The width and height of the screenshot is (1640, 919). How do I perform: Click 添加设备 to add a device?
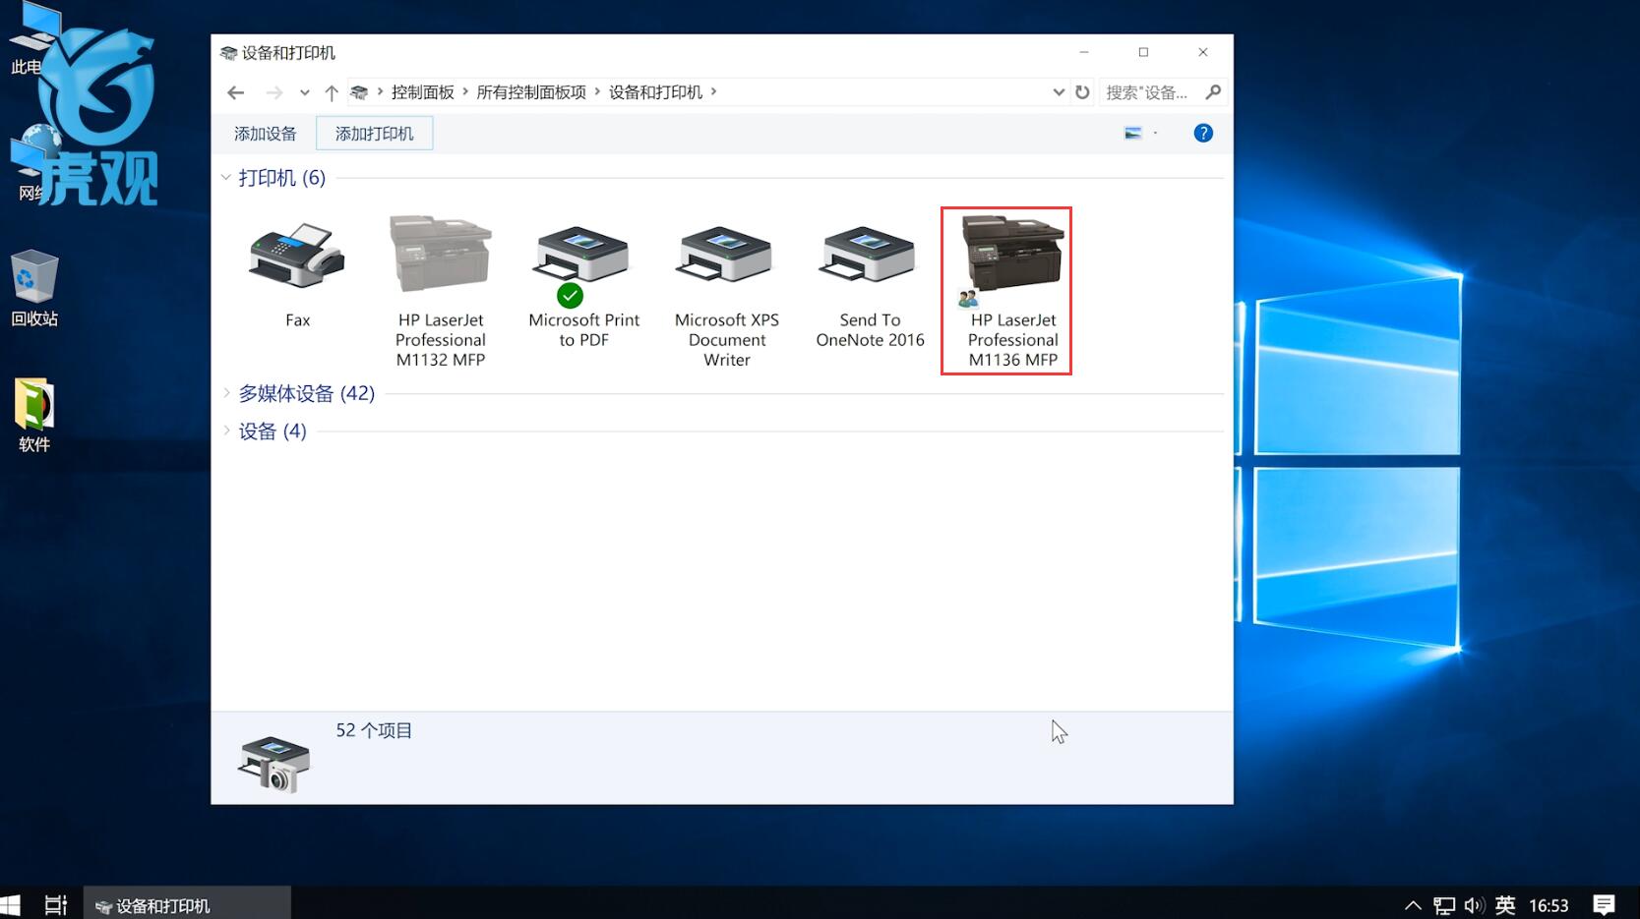point(266,134)
